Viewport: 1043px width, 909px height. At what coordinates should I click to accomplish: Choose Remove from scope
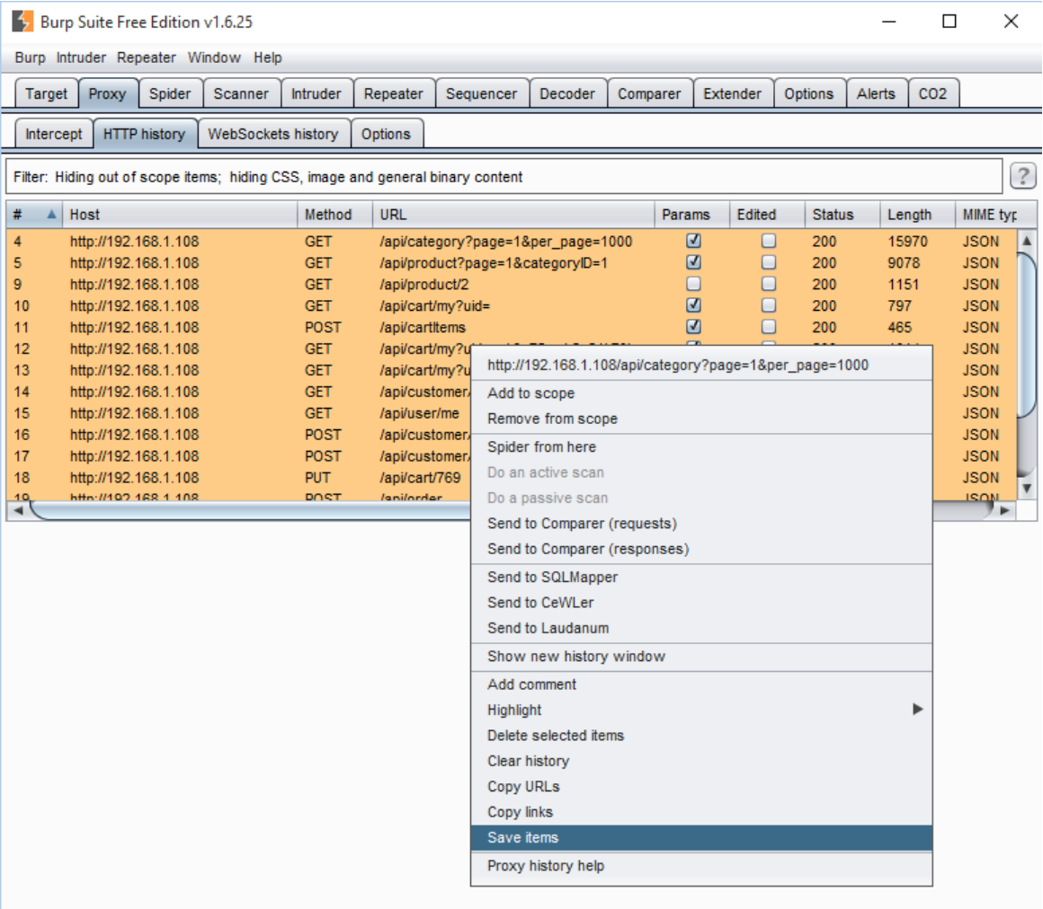click(x=701, y=419)
